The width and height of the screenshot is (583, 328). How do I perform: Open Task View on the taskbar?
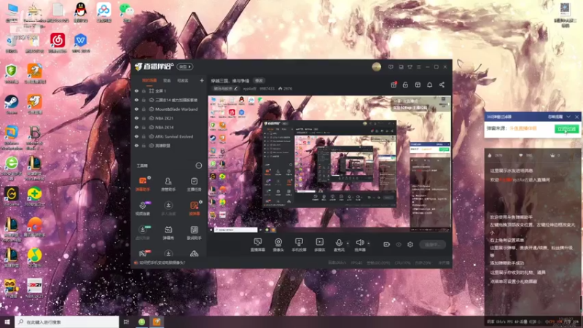tap(126, 322)
